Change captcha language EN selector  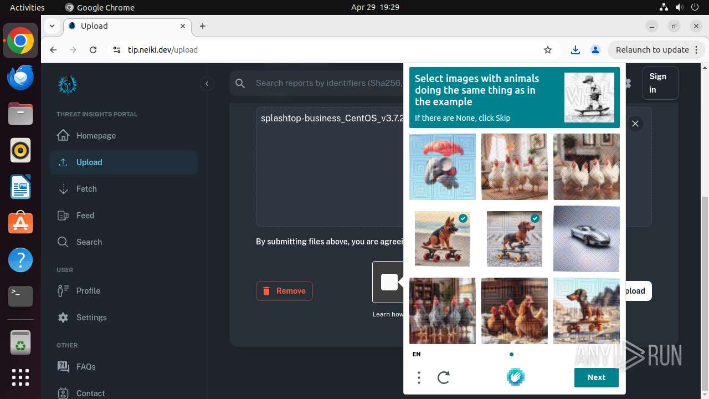pyautogui.click(x=417, y=354)
